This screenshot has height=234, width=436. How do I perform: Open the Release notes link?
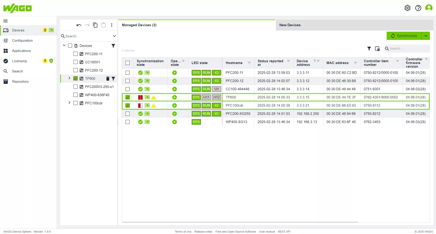[203, 232]
